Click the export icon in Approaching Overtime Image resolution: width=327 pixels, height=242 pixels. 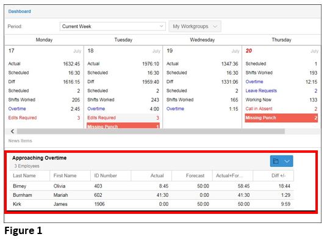[276, 161]
